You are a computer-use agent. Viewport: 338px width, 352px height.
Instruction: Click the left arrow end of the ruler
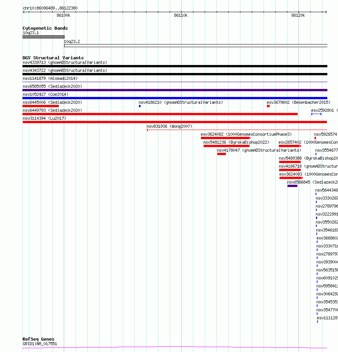tap(24, 12)
